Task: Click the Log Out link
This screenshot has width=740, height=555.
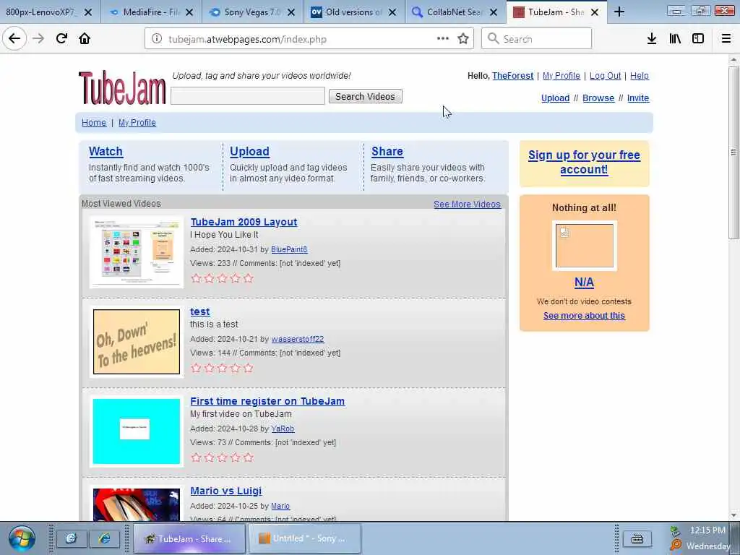Action: (605, 76)
